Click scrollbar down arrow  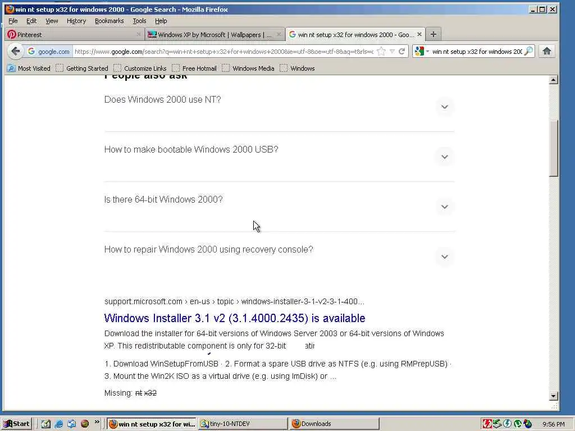click(x=553, y=396)
